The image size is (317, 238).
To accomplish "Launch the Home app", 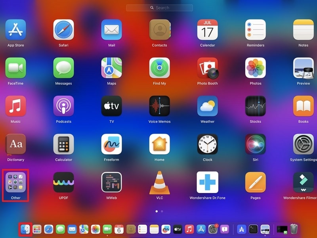I will [160, 144].
